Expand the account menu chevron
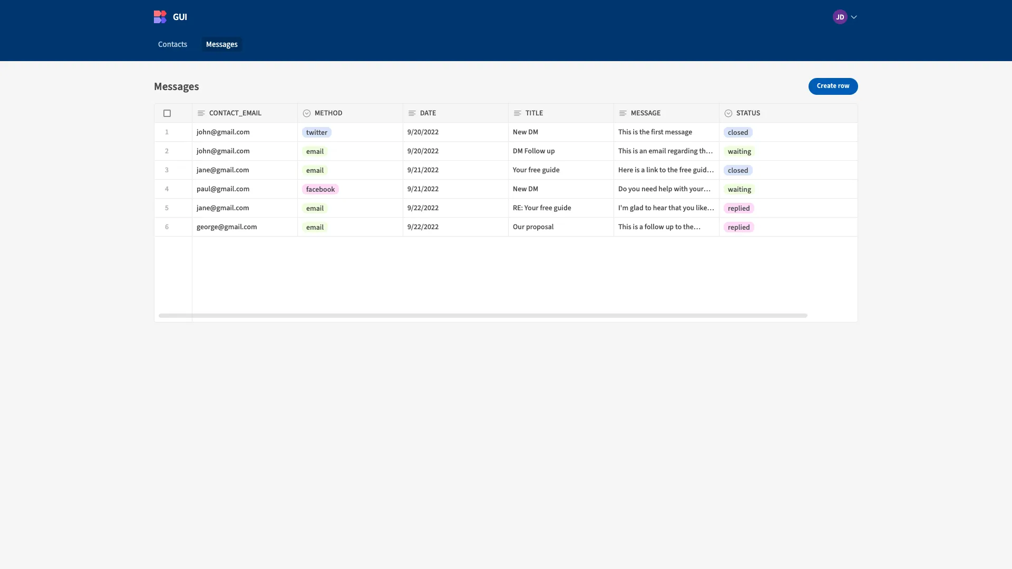The width and height of the screenshot is (1012, 569). tap(854, 17)
